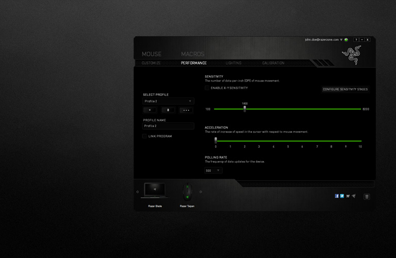Viewport: 396px width, 258px height.
Task: Open the Razer store shopping cart icon
Action: [347, 196]
